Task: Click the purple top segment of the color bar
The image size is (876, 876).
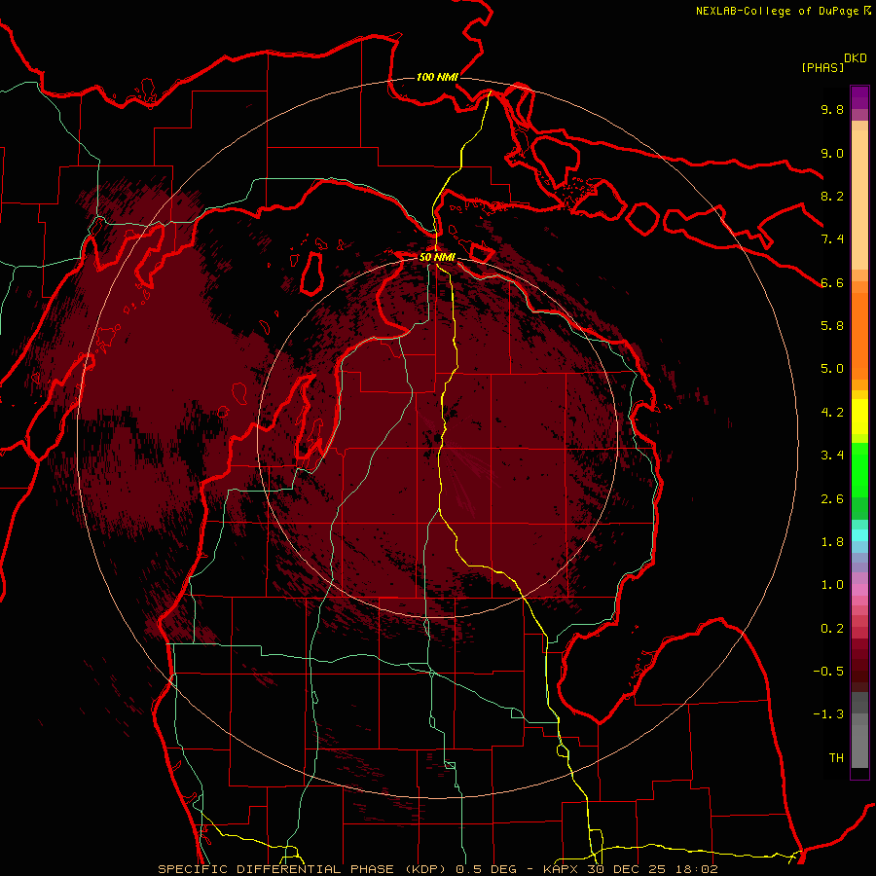Action: pyautogui.click(x=859, y=97)
